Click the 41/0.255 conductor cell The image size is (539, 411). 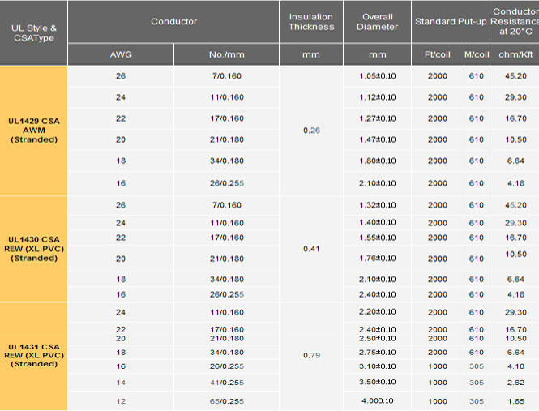coord(226,383)
